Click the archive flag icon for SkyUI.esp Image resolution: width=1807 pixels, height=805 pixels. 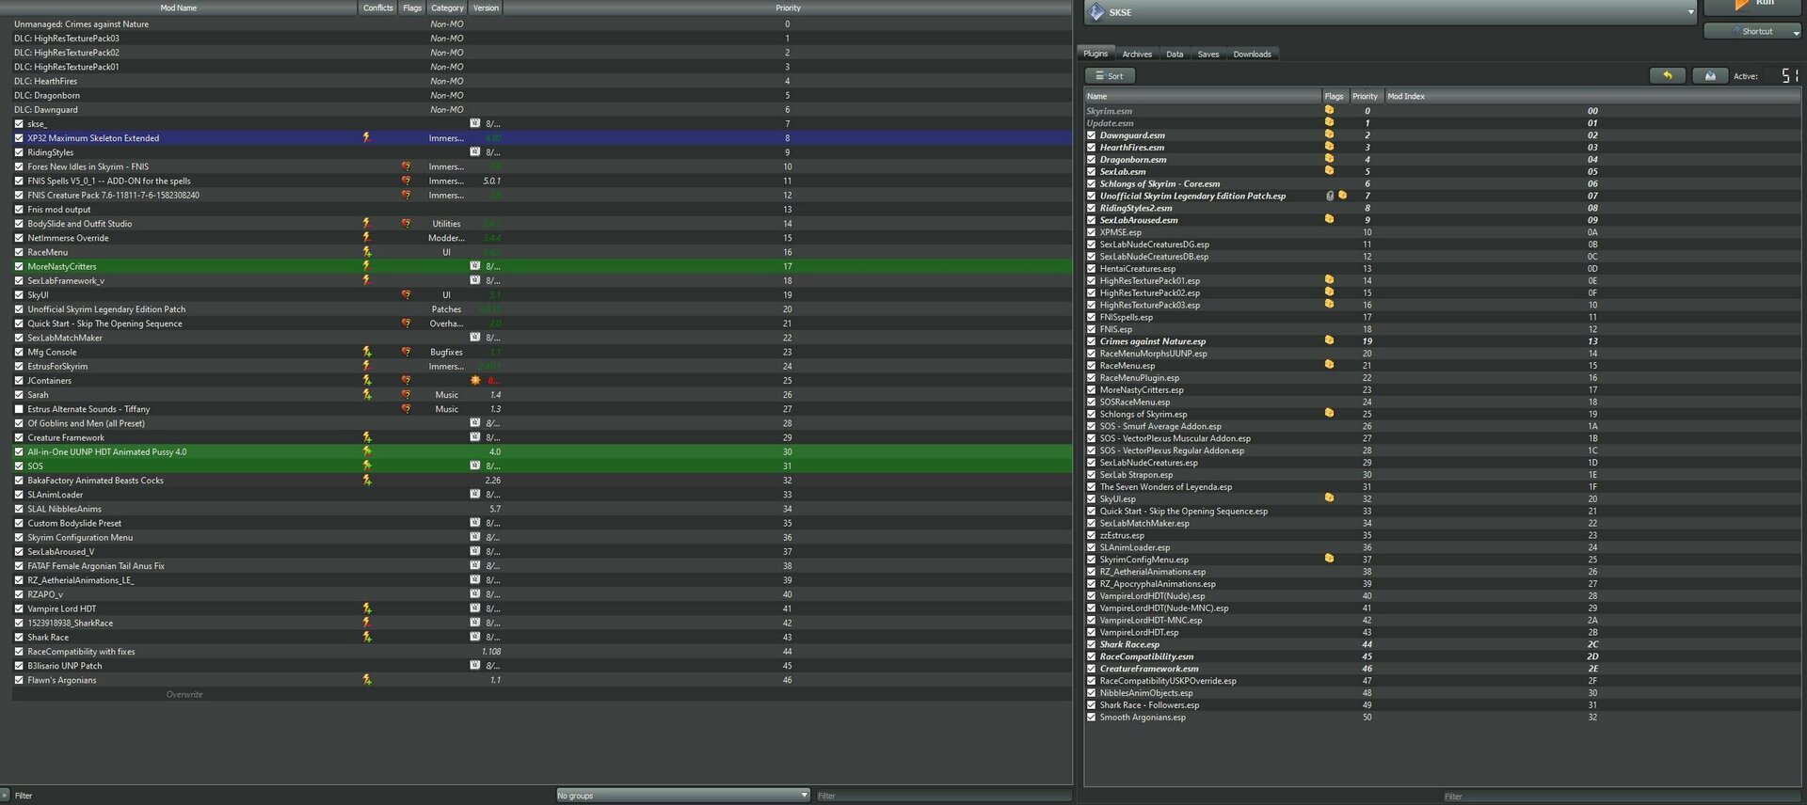[1329, 498]
